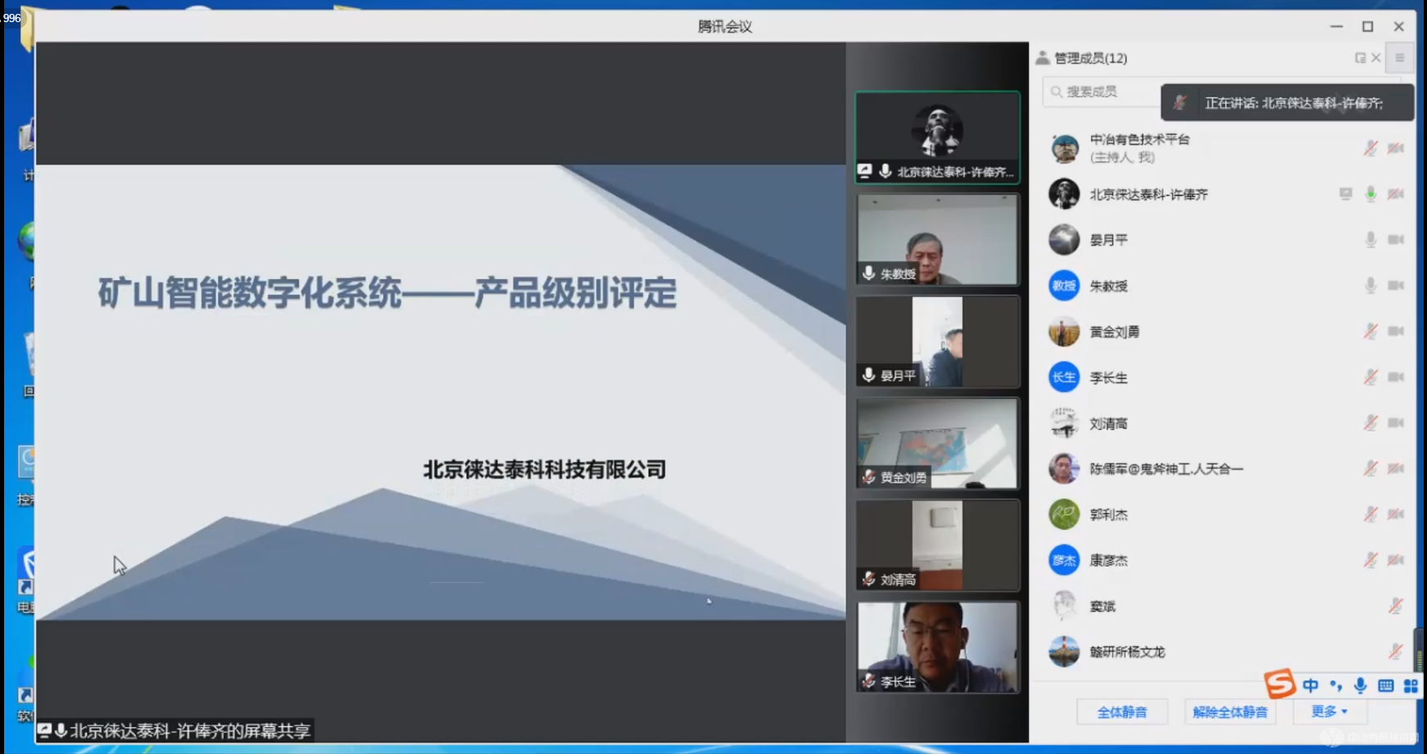Open the hamburger menu beside the members panel
Viewport: 1427px width, 754px height.
tap(1399, 58)
